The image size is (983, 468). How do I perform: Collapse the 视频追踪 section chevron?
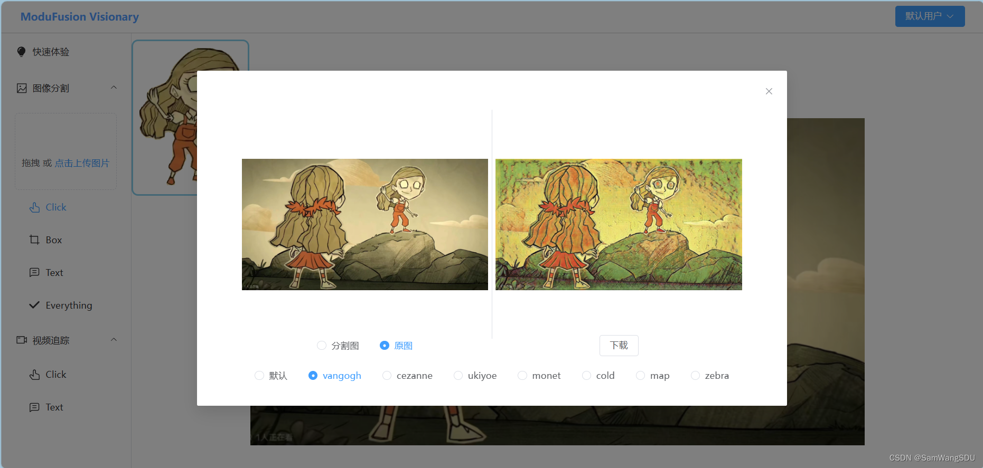(x=114, y=340)
